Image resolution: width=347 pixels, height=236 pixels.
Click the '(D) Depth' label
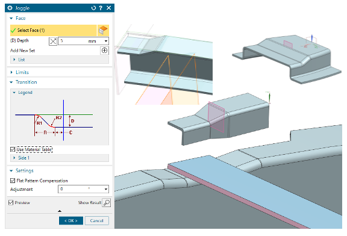point(19,41)
